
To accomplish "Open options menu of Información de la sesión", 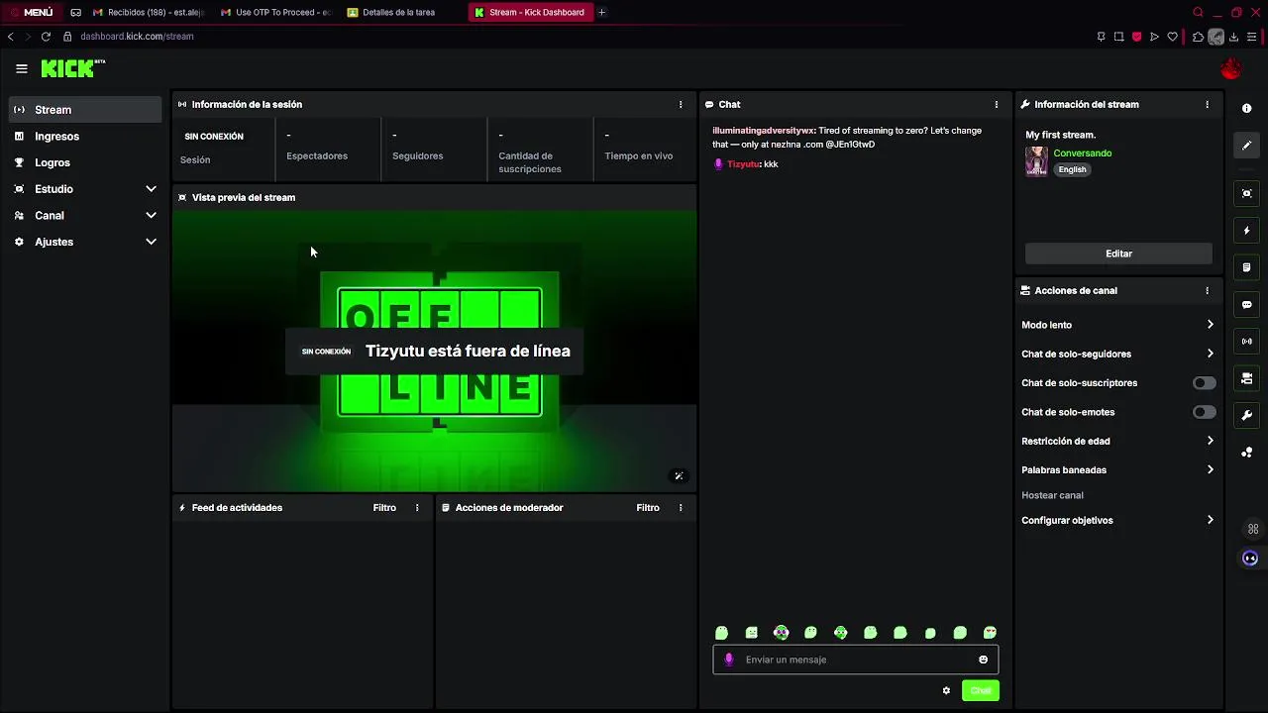I will tap(681, 104).
